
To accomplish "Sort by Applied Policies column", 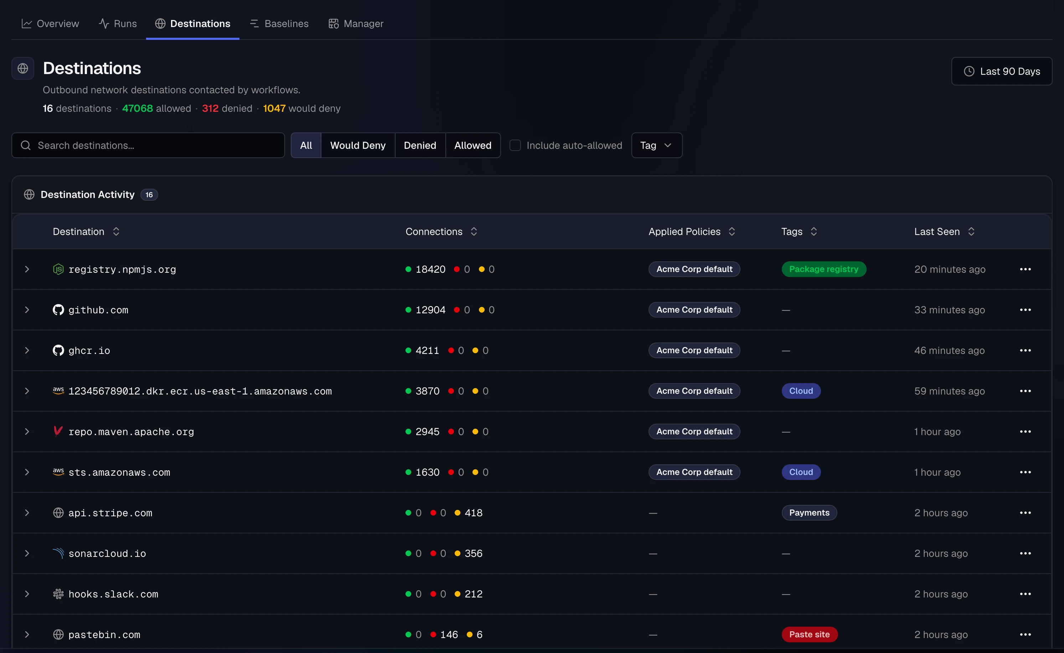I will [692, 231].
